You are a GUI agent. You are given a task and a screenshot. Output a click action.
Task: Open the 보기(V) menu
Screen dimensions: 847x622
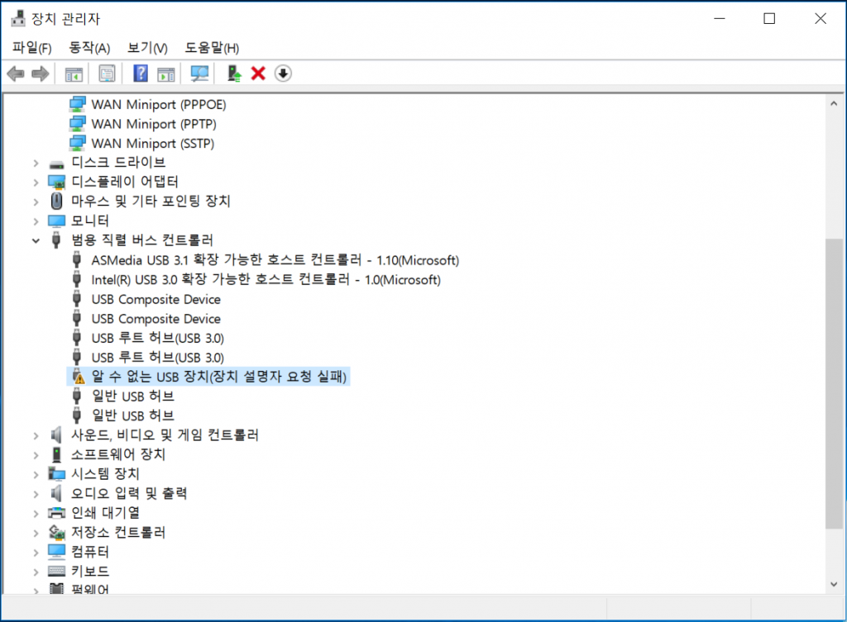(x=147, y=48)
